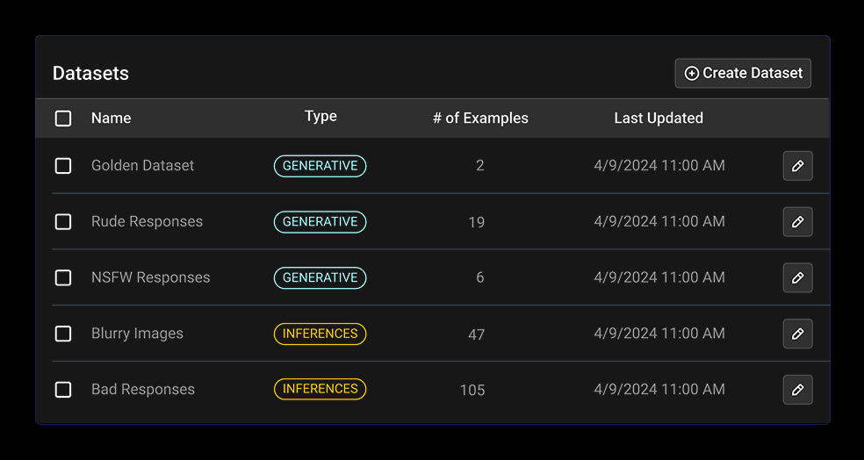Open edit for NSFW Responses row

pos(797,277)
